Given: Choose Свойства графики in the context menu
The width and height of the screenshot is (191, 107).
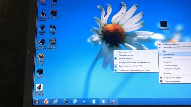Looking at the screenshot, I should [x=174, y=44].
